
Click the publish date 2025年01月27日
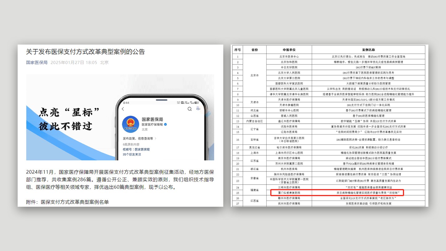tap(67, 63)
